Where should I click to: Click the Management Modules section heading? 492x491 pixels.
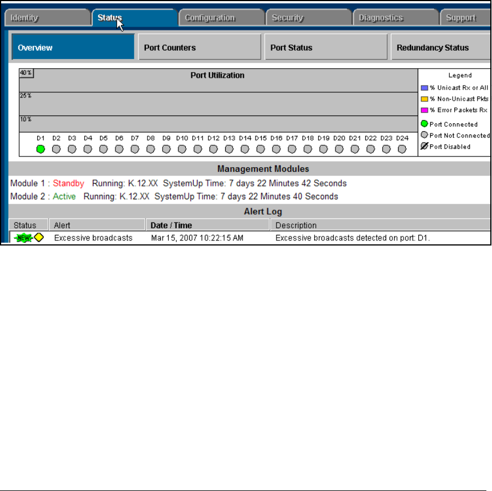pyautogui.click(x=263, y=169)
